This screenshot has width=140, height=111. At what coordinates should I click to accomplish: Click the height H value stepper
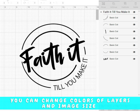click(x=18, y=3)
